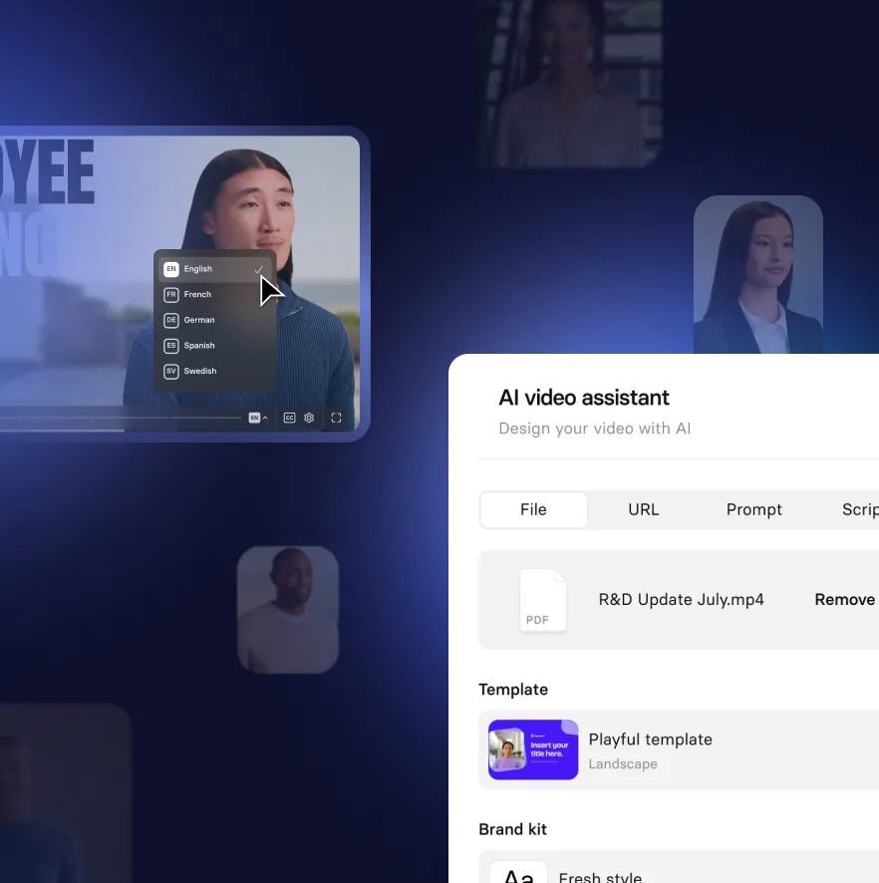879x883 pixels.
Task: Collapse the EN language selector dropdown
Action: [257, 419]
